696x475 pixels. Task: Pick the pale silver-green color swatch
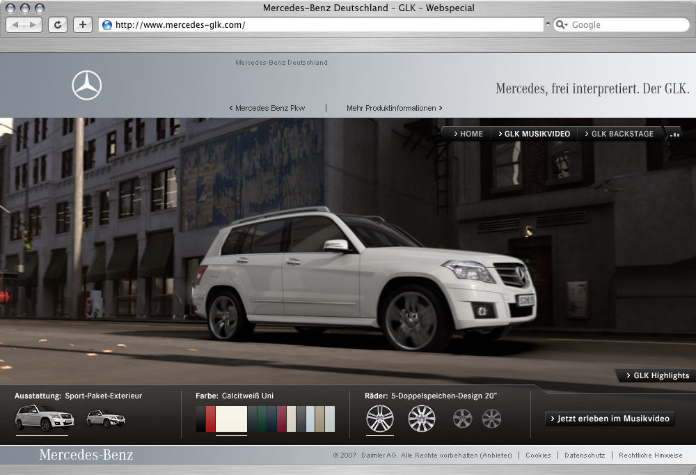(330, 419)
